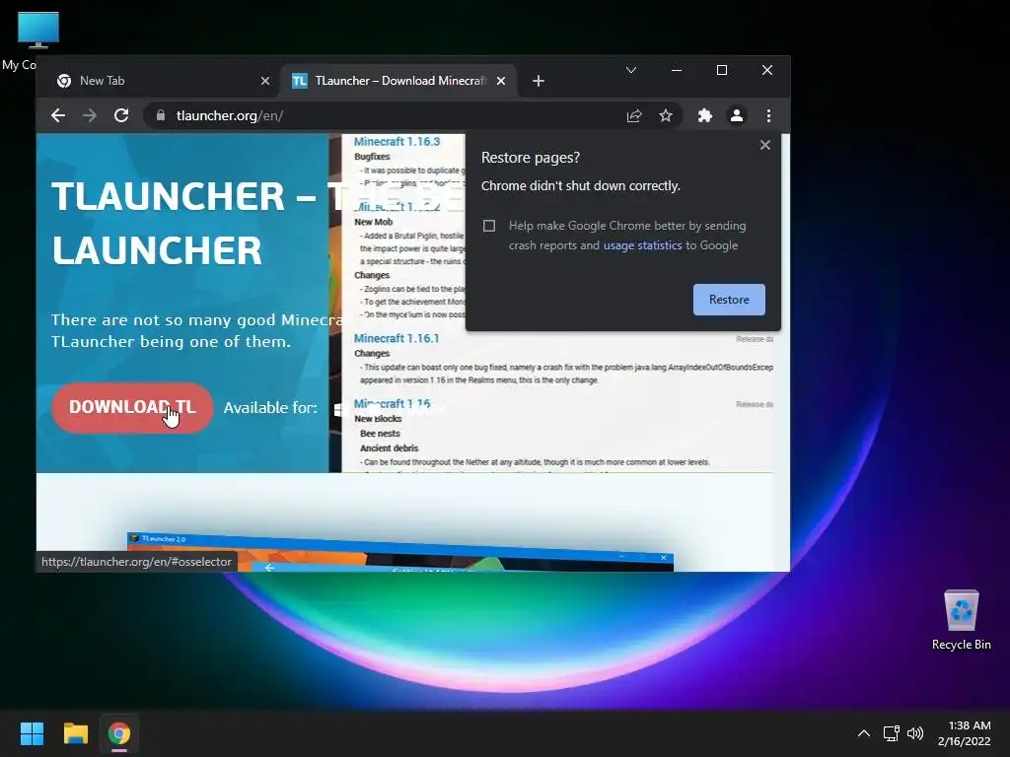Screen dimensions: 1010x757
Task: Open the Chrome profile avatar
Action: [x=736, y=116]
